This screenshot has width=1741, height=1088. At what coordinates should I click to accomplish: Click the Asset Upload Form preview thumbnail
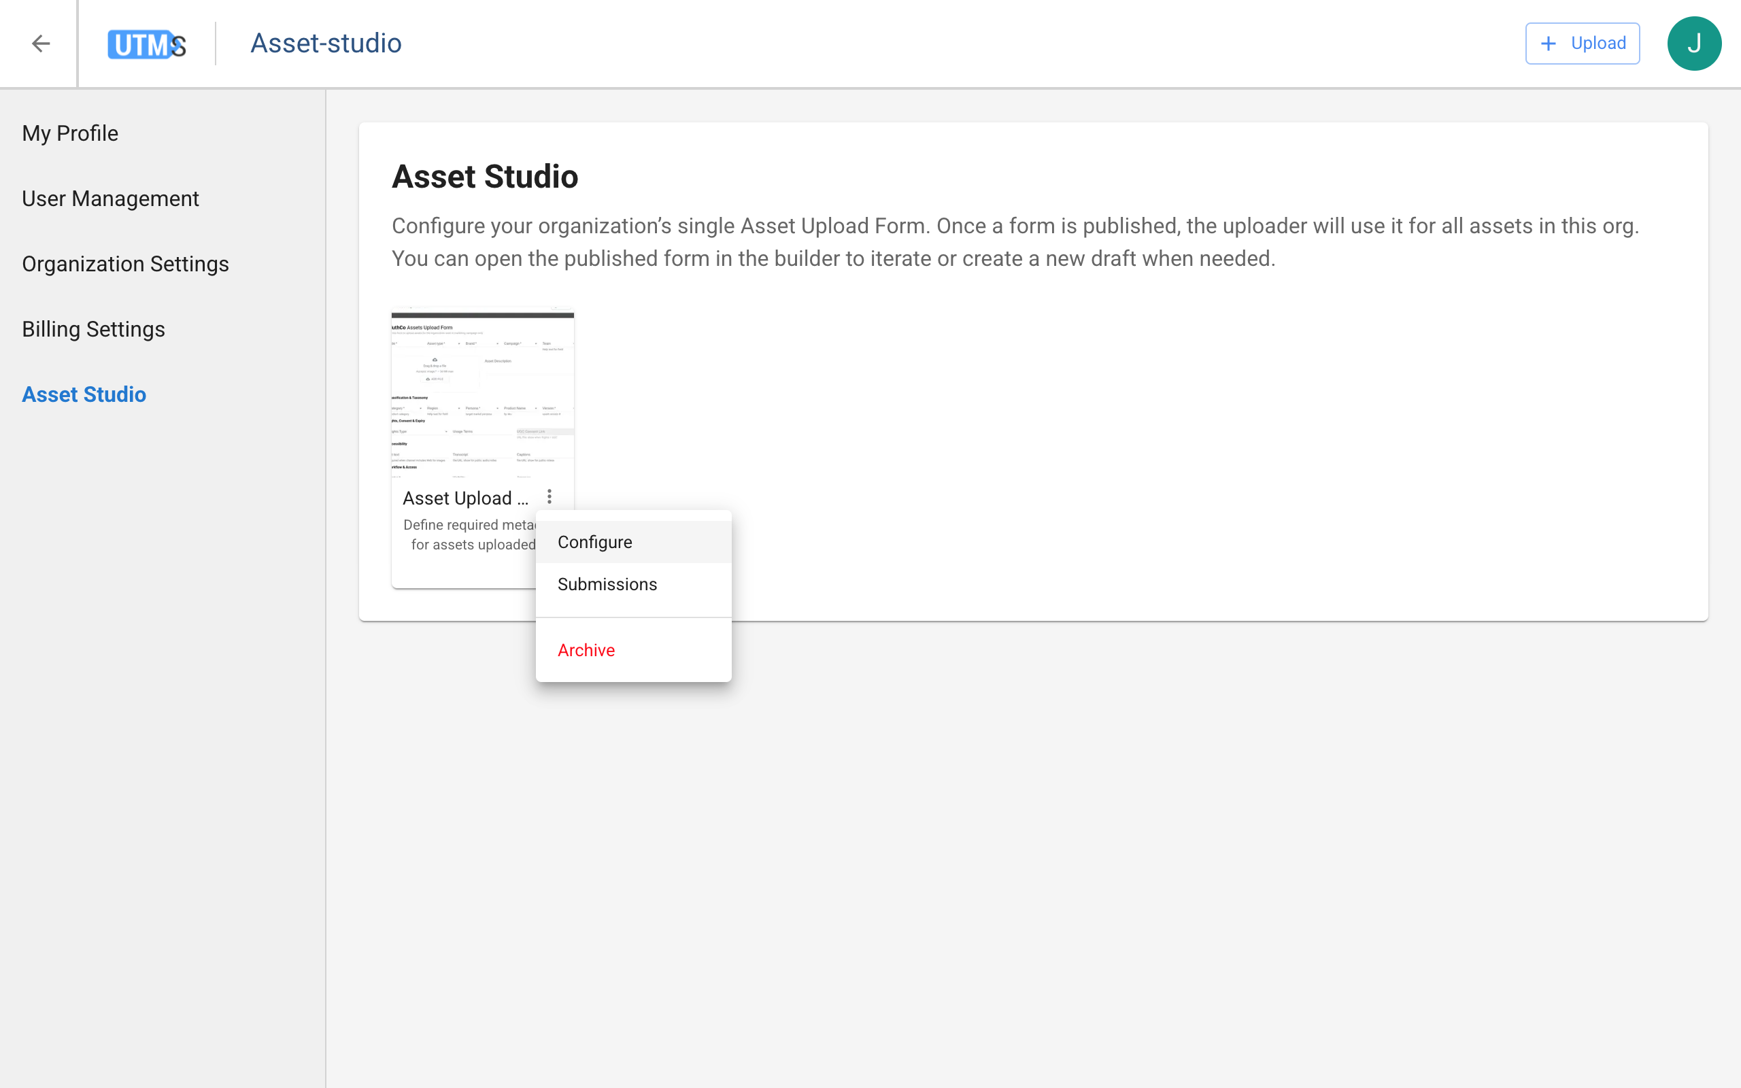click(482, 394)
